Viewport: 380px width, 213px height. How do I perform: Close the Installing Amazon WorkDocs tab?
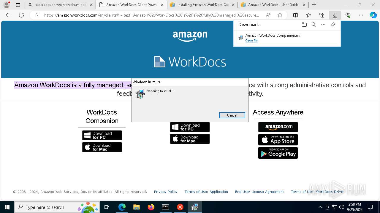(x=233, y=5)
